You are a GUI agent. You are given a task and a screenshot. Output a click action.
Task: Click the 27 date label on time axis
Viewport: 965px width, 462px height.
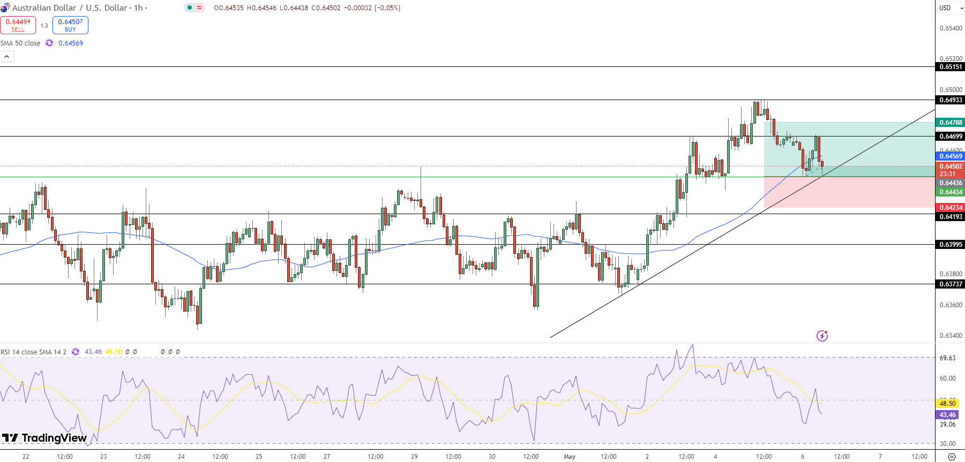pyautogui.click(x=327, y=457)
